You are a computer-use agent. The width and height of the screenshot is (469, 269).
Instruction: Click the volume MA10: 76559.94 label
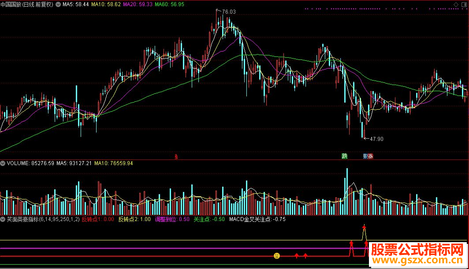[x=114, y=163]
